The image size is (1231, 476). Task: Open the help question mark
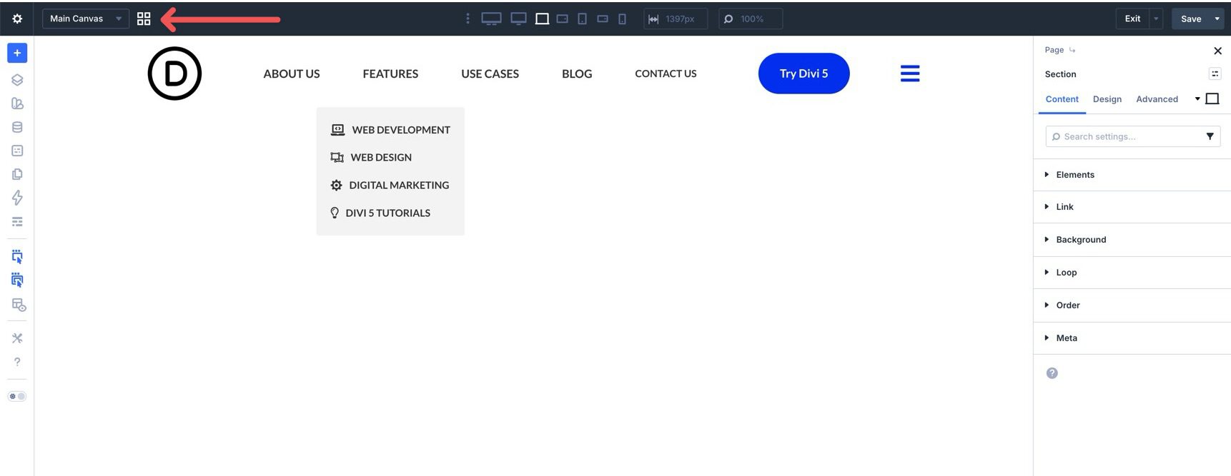tap(17, 362)
